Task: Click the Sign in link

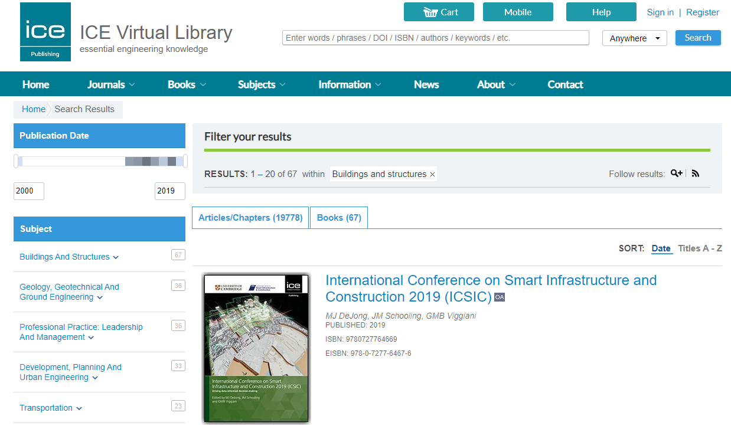Action: tap(660, 12)
